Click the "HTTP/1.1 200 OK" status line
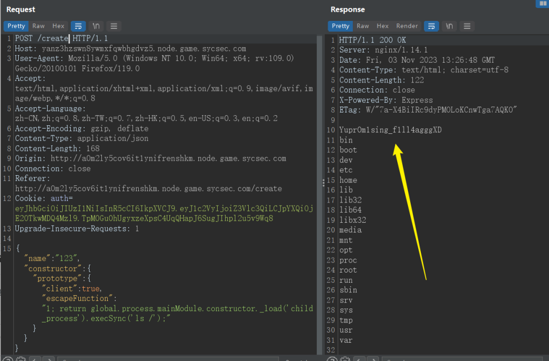Image resolution: width=549 pixels, height=361 pixels. [373, 40]
